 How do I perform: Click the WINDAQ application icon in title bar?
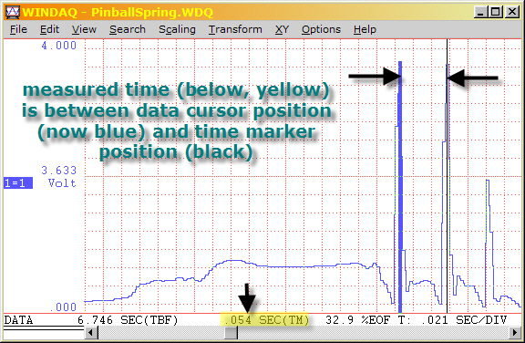(x=13, y=13)
